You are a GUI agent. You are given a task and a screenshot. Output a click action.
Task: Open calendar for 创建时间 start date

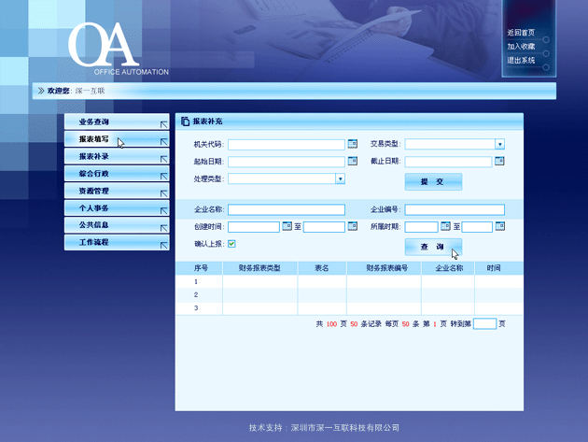click(287, 226)
